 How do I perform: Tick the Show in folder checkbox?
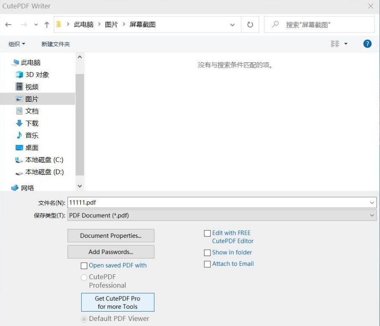207,253
